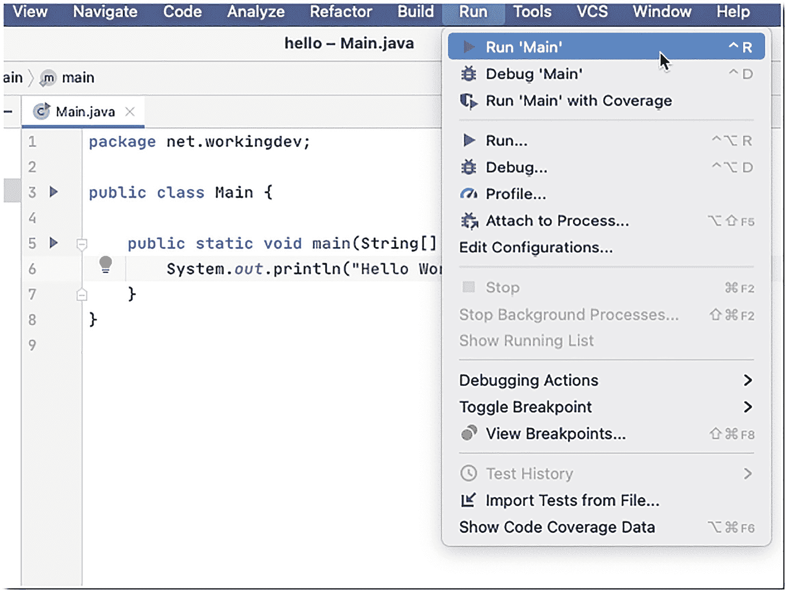Click the 'static' keyword on line 5
Screen dimensions: 787x592
(224, 243)
